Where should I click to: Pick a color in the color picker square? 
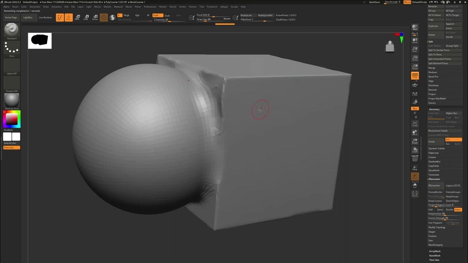click(12, 119)
